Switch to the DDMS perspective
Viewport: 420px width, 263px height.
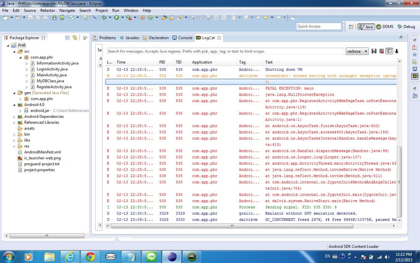pyautogui.click(x=385, y=27)
